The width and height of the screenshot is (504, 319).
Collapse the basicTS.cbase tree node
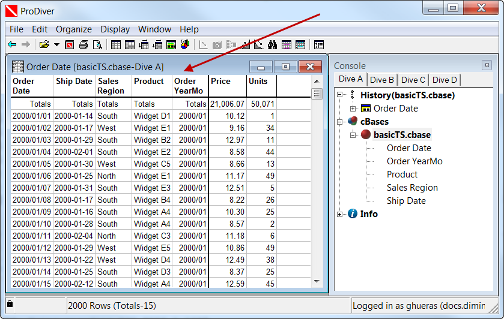click(353, 135)
